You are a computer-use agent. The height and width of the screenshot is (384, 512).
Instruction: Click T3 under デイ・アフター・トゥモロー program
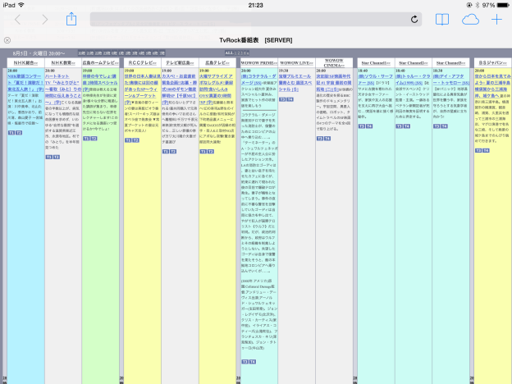coord(437,126)
